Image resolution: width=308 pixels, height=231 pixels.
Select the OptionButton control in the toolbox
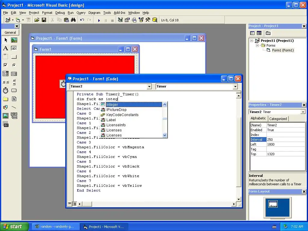(x=14, y=65)
